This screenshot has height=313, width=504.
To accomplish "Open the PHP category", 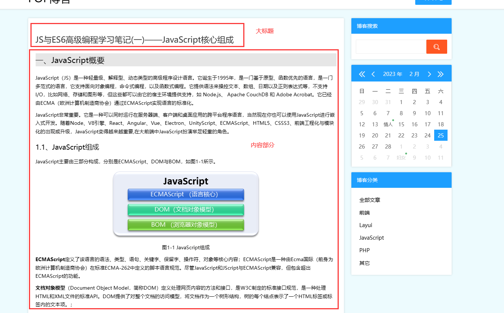I will tap(364, 250).
